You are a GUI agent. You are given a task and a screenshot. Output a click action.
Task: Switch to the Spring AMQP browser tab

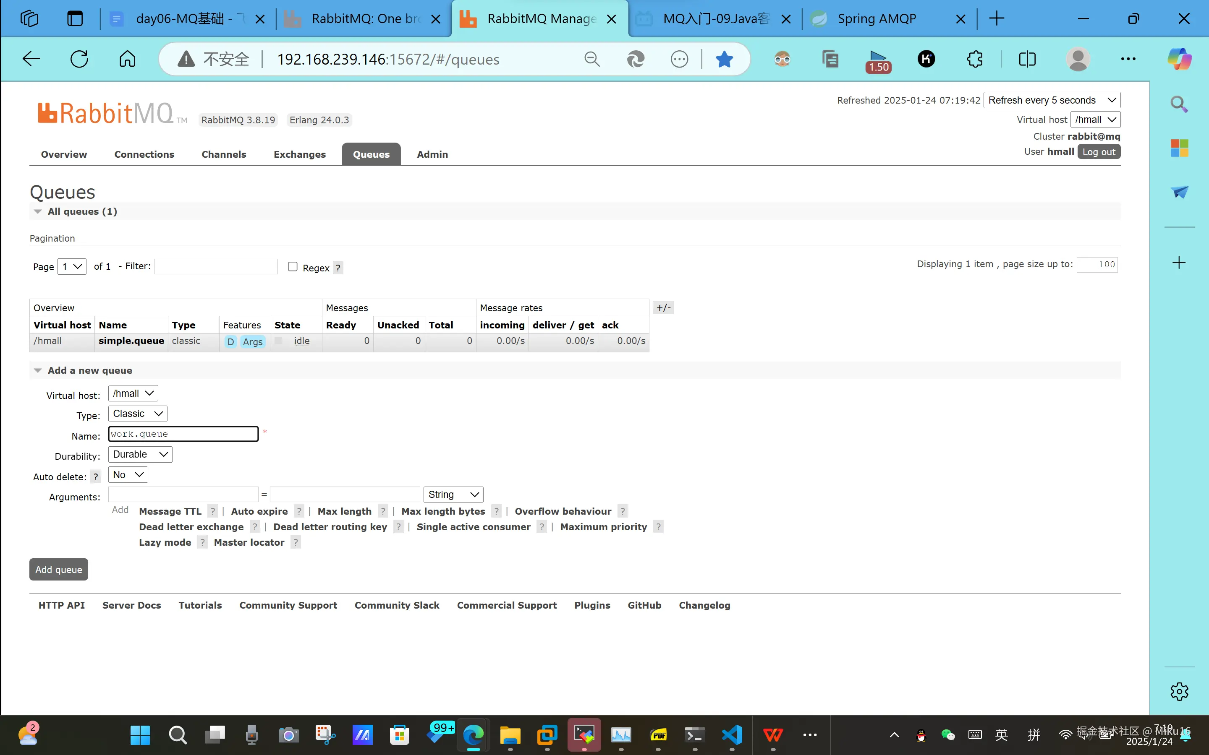877,19
